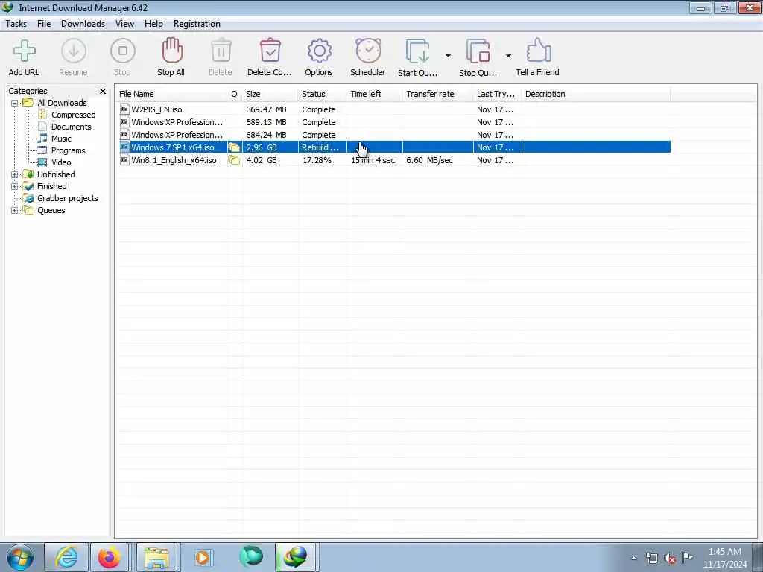Click the 17.28% status cell
763x572 pixels.
(x=317, y=160)
